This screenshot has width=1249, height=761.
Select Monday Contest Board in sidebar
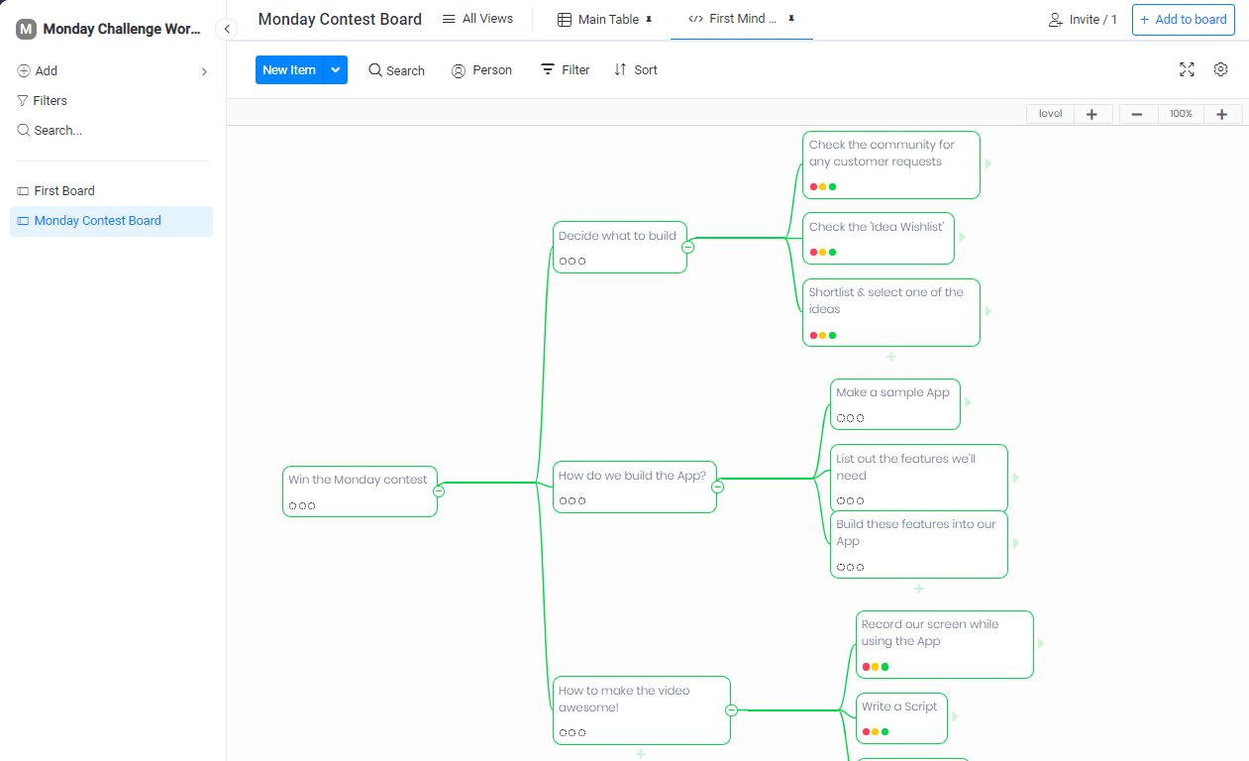pyautogui.click(x=112, y=221)
